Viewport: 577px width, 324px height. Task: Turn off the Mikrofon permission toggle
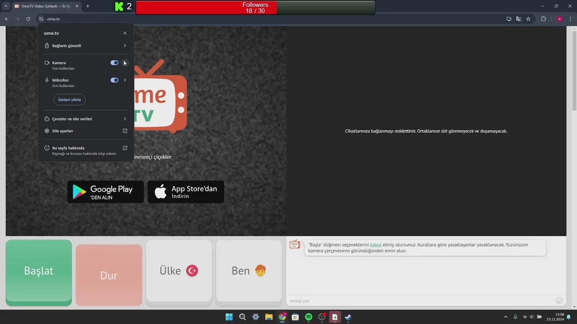click(114, 80)
